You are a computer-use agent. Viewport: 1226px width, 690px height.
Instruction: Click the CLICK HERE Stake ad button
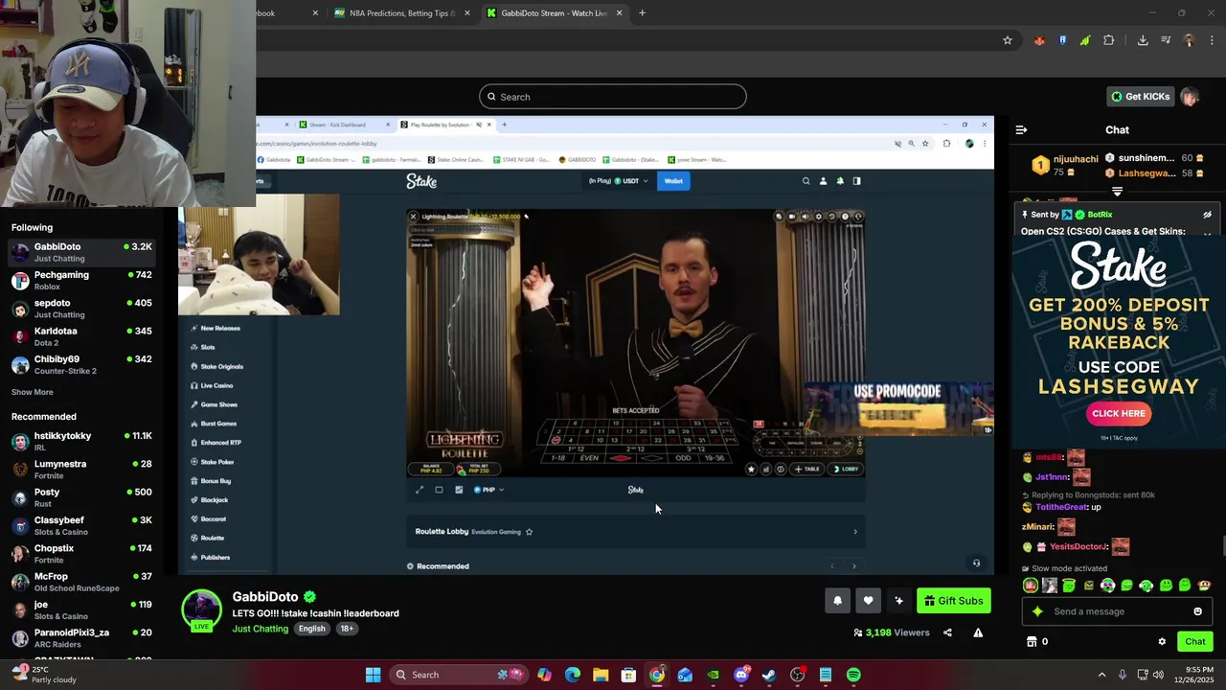[x=1118, y=413]
